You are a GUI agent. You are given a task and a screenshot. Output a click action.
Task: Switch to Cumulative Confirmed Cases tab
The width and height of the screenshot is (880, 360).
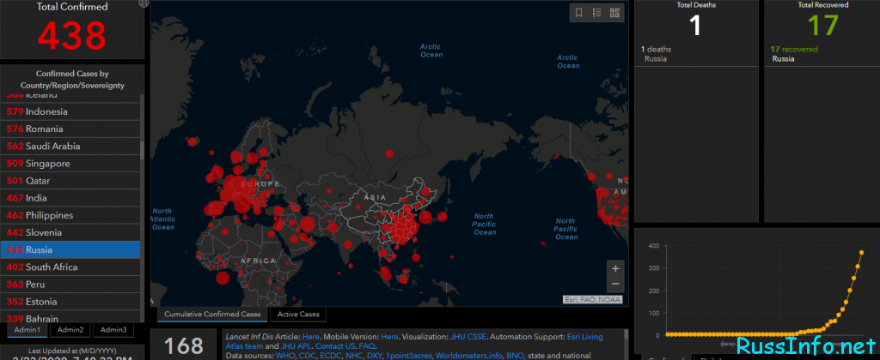[x=213, y=314]
